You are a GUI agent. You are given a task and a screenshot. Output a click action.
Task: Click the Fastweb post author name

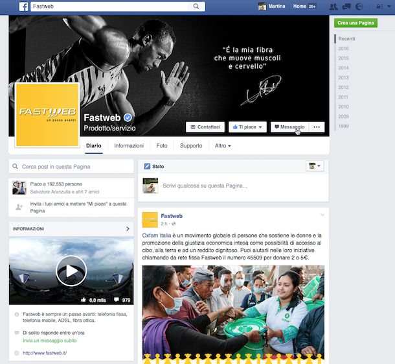click(172, 216)
